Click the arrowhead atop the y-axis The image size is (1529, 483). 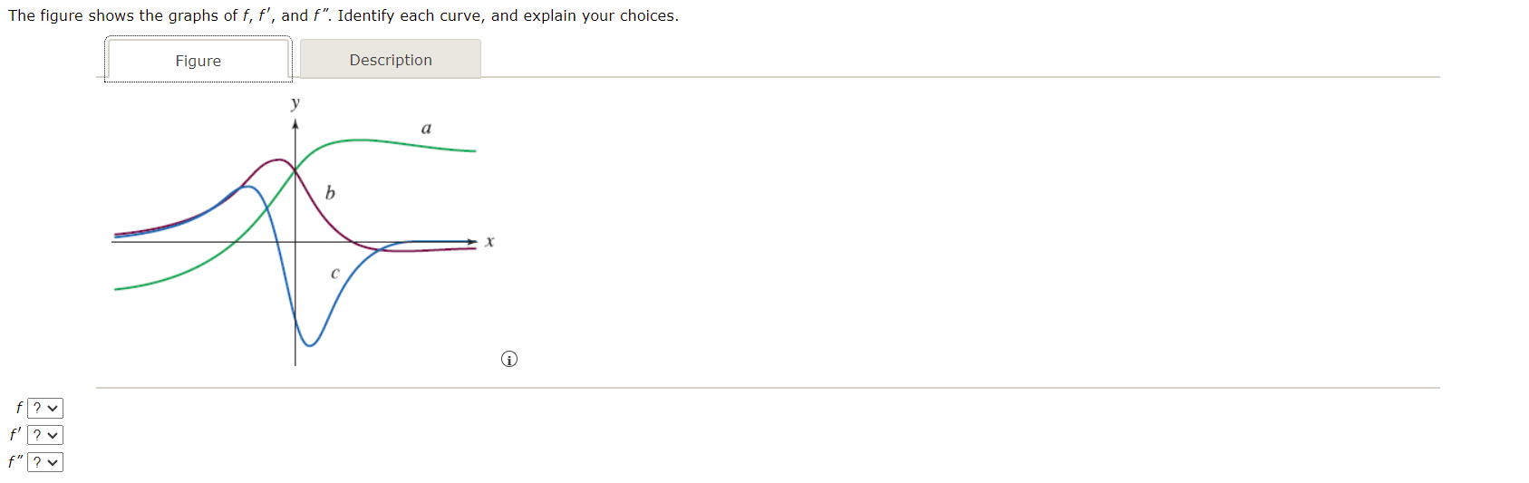[295, 124]
